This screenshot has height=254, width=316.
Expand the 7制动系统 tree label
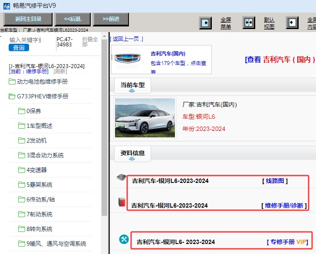(x=39, y=214)
